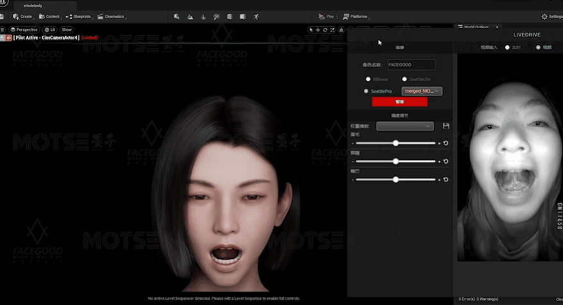
Task: Select the SeattleLite radio button
Action: click(404, 79)
